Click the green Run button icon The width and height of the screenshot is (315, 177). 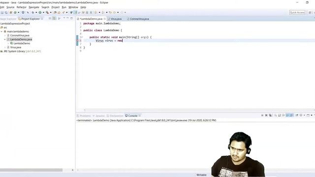tap(40, 12)
